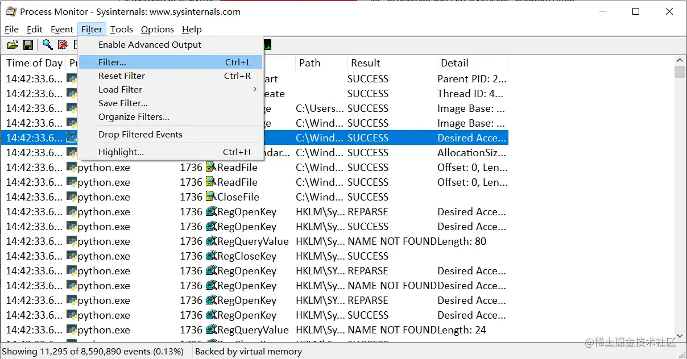The image size is (687, 359).
Task: Click python icon in the Length: 80 row
Action: click(x=72, y=241)
